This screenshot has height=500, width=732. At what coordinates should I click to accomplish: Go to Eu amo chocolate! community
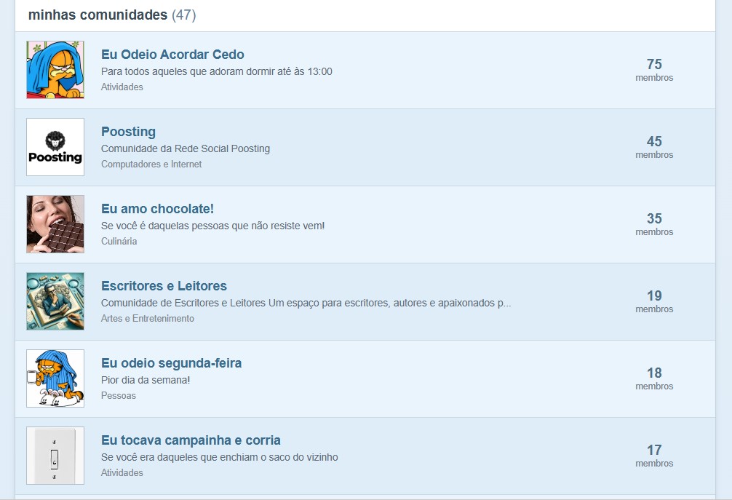pos(157,209)
